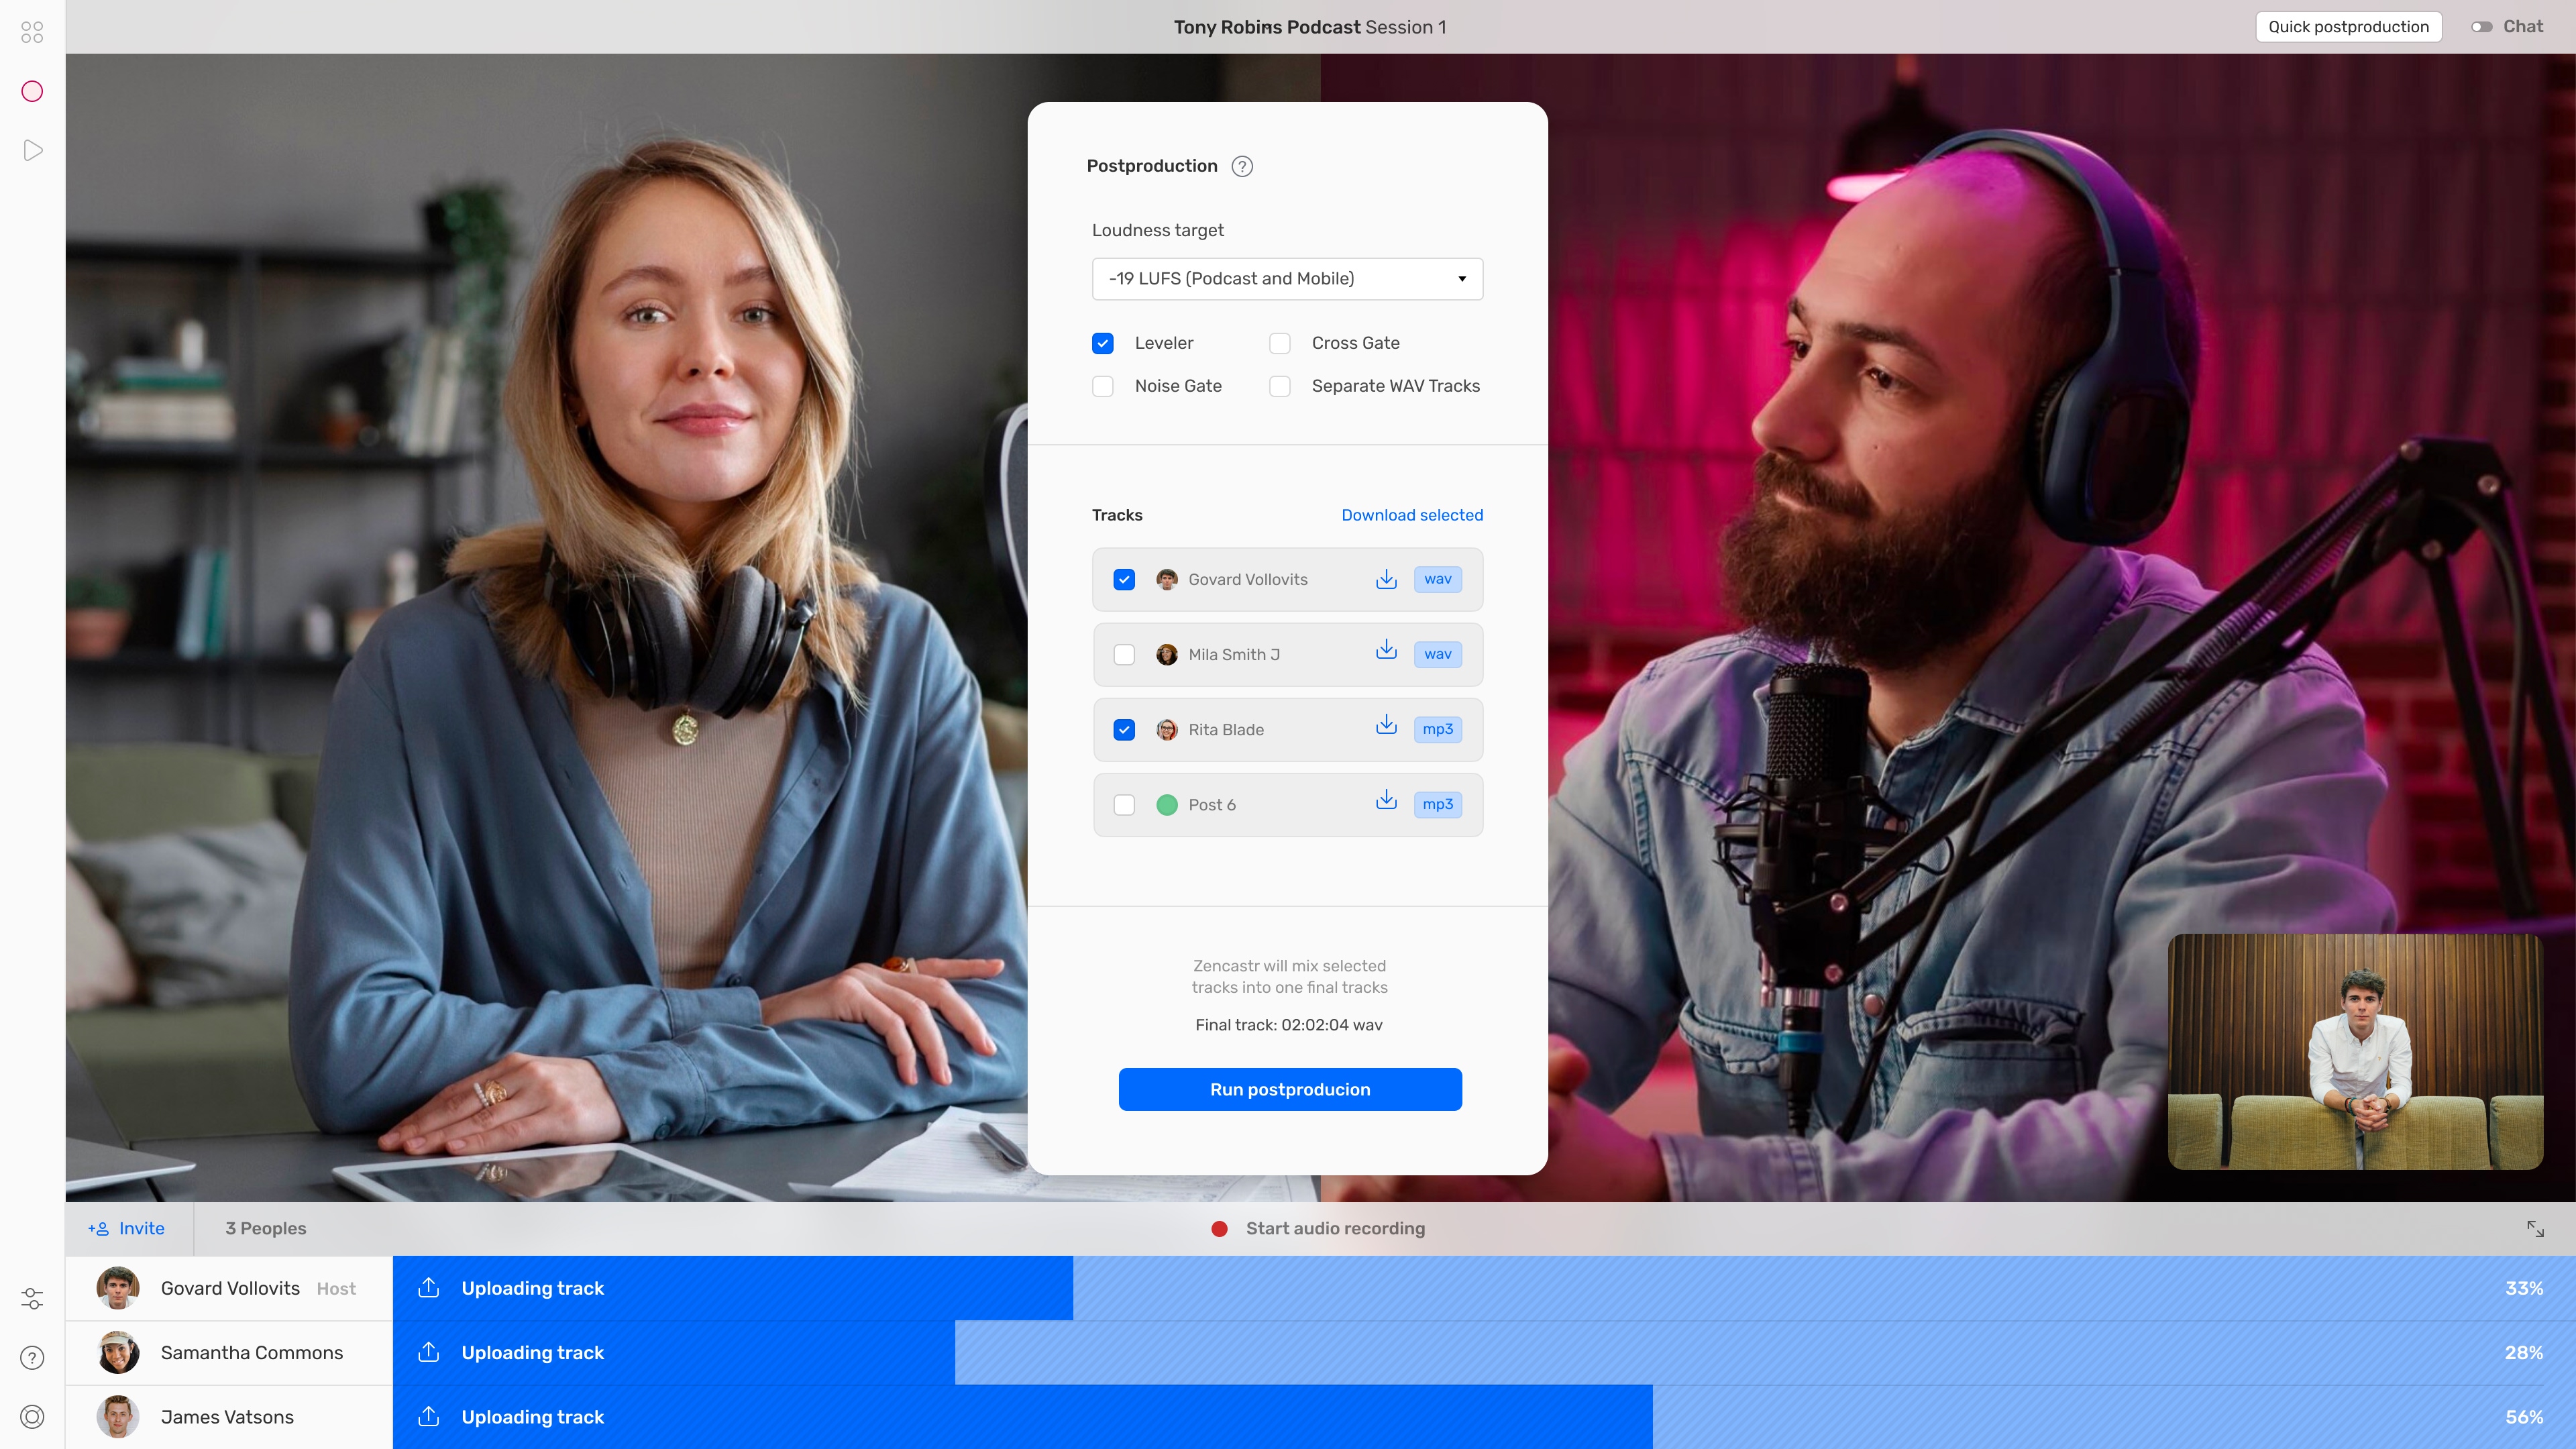Click the Quick postproduction button
The width and height of the screenshot is (2576, 1449).
click(2348, 27)
